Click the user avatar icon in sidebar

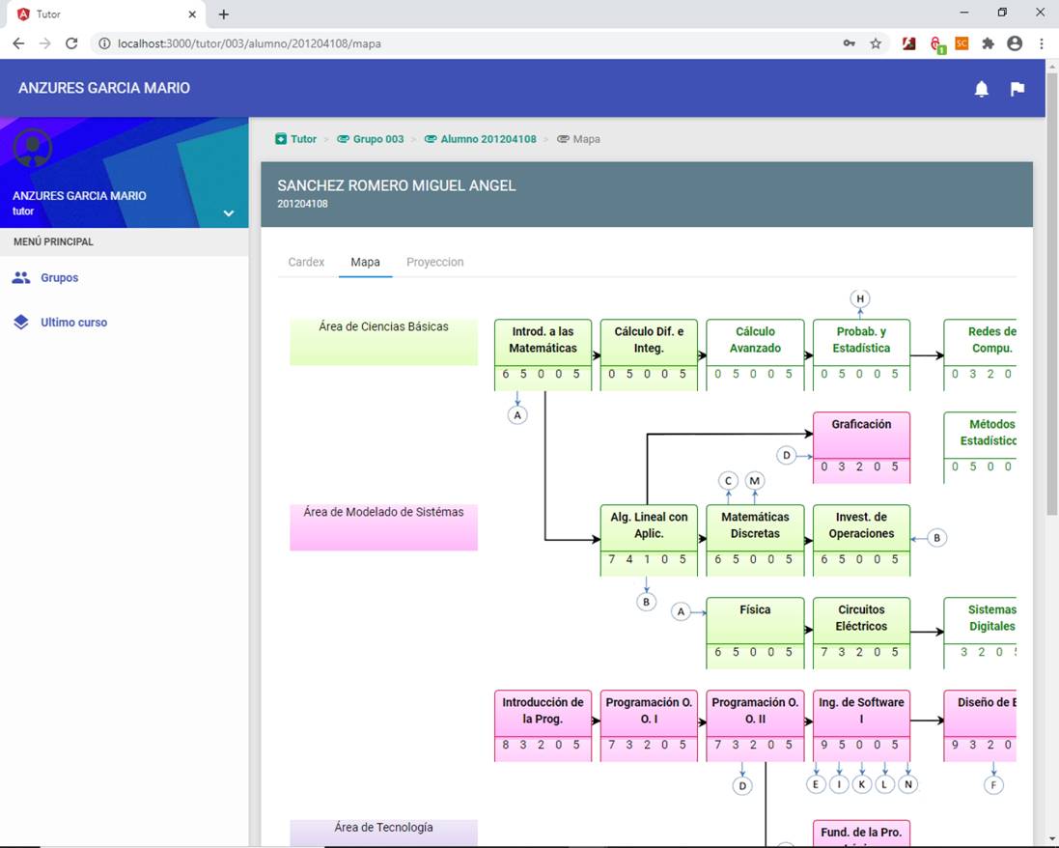[34, 148]
